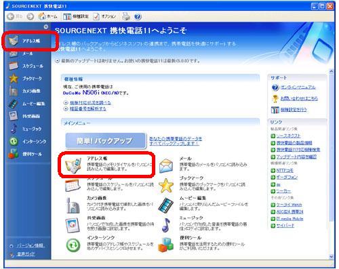Screen dimensions: 339x269
Task: Click the カメラ画像 phone icon in main menu
Action: click(73, 205)
